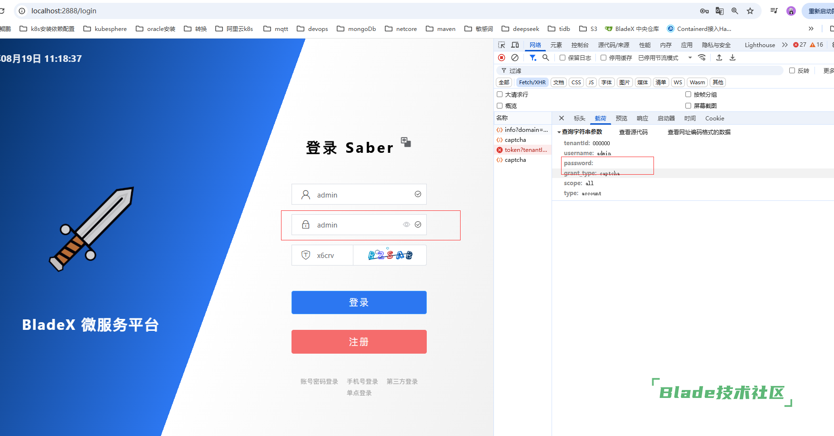The image size is (834, 436).
Task: Open the media control icon in browser toolbar
Action: (x=774, y=10)
